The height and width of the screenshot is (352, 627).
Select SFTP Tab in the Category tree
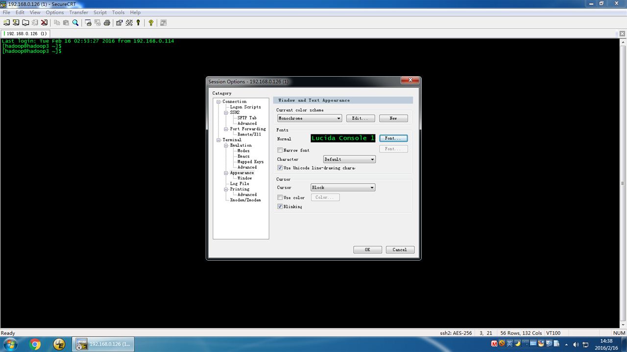click(247, 118)
